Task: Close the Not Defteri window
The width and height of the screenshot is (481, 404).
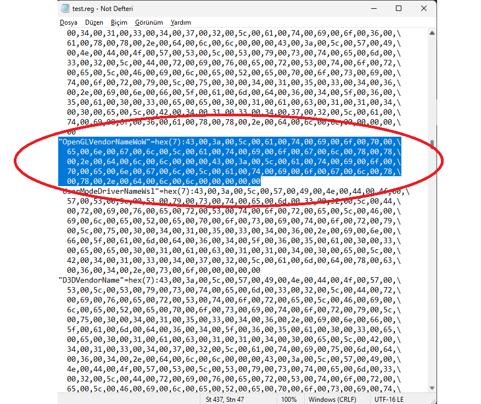Action: pyautogui.click(x=424, y=8)
